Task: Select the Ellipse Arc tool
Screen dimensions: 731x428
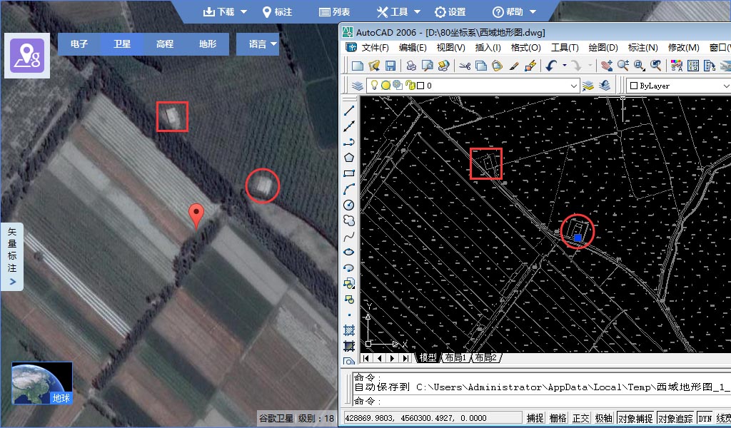Action: click(x=349, y=267)
